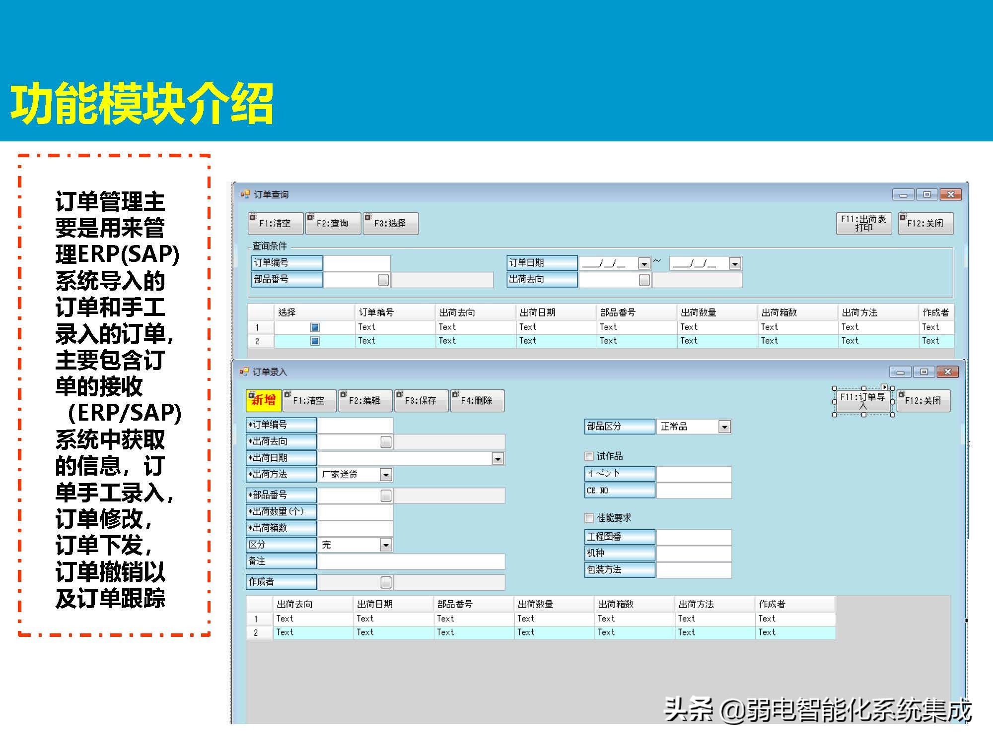Click the 新增 yellow button
The width and height of the screenshot is (993, 744).
click(x=264, y=400)
